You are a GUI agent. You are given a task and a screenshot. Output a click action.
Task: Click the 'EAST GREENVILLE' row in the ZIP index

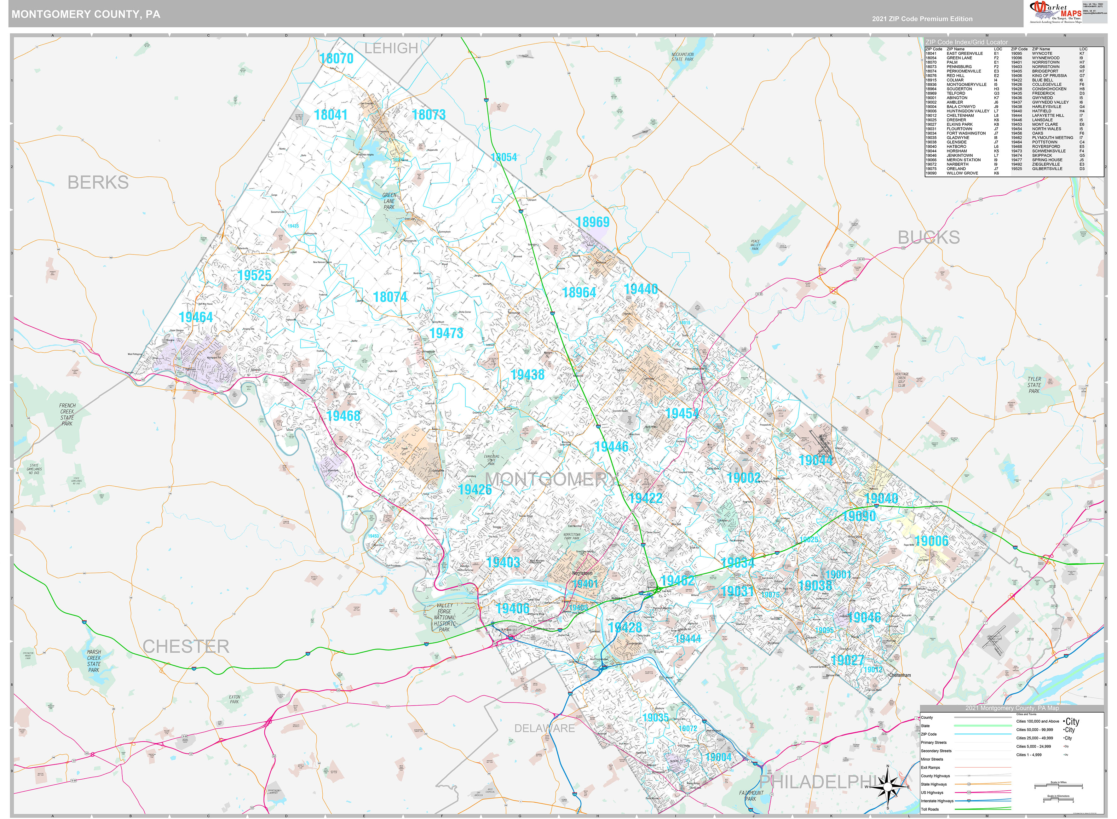[964, 54]
